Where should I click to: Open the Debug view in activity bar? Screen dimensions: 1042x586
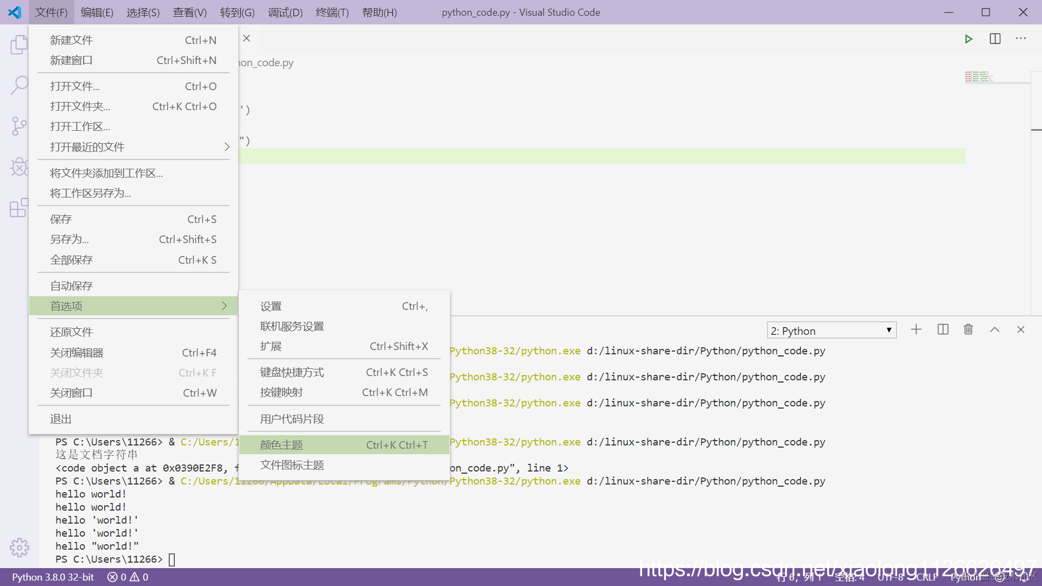[x=19, y=167]
